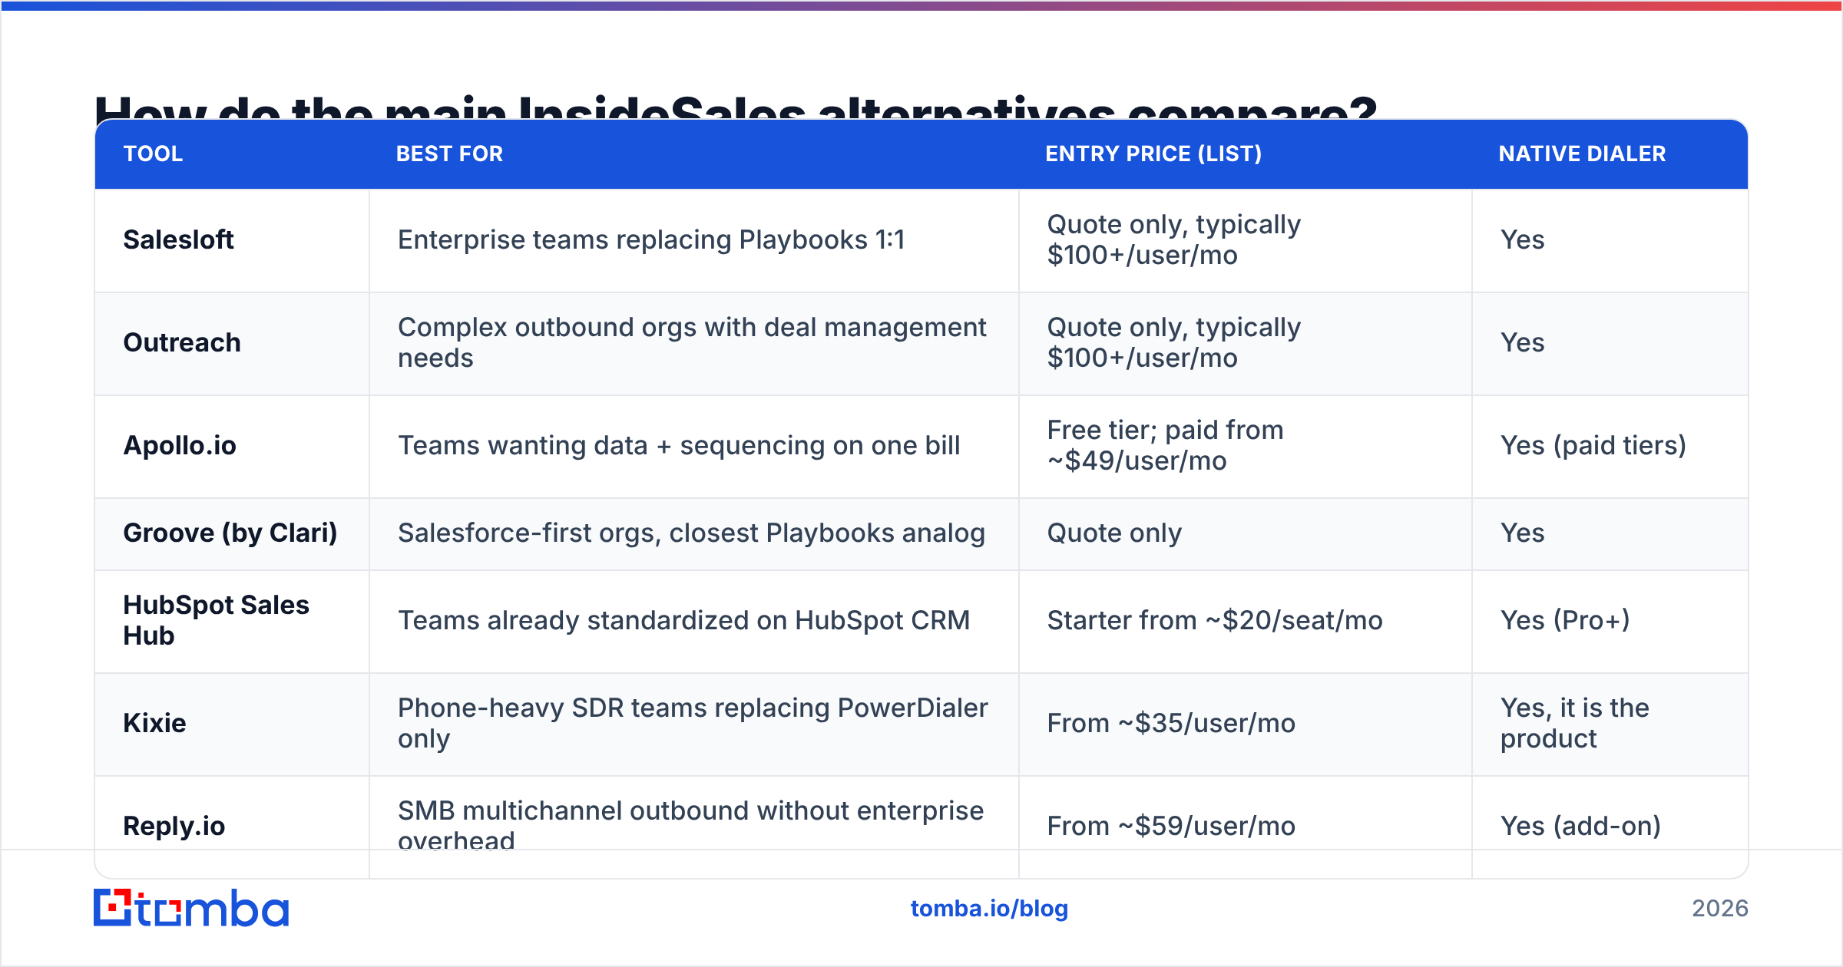This screenshot has width=1843, height=967.
Task: Select the Apollo.io tool name
Action: [x=180, y=445]
